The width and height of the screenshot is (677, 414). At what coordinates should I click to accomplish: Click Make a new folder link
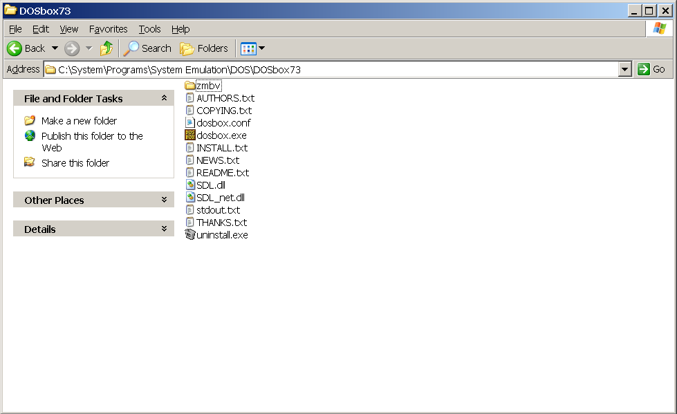pos(79,121)
